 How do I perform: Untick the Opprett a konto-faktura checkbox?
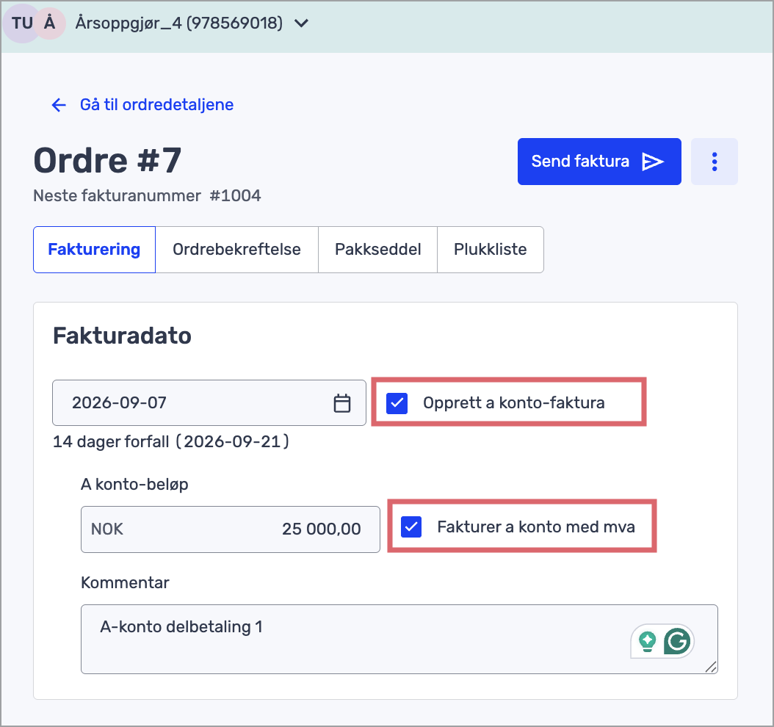tap(397, 402)
